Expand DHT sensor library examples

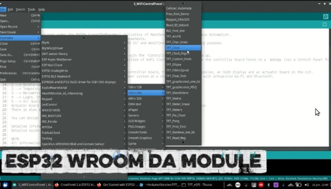click(84, 54)
